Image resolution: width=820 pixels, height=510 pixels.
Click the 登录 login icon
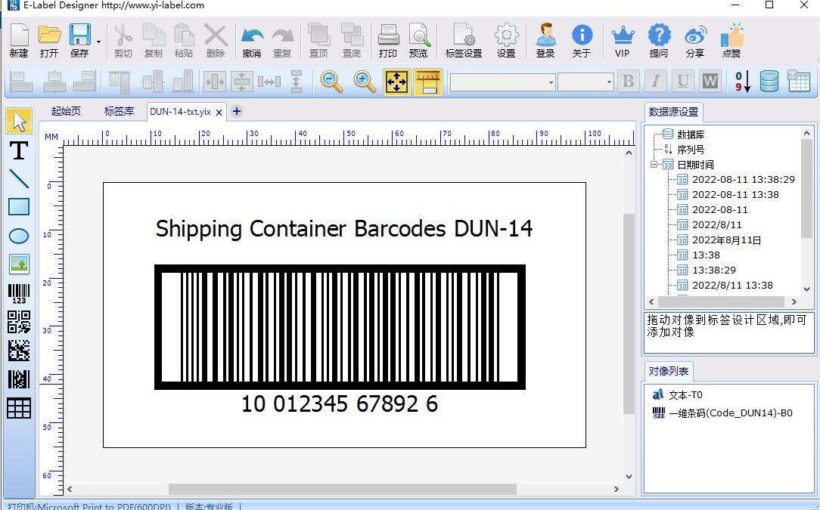[x=545, y=40]
